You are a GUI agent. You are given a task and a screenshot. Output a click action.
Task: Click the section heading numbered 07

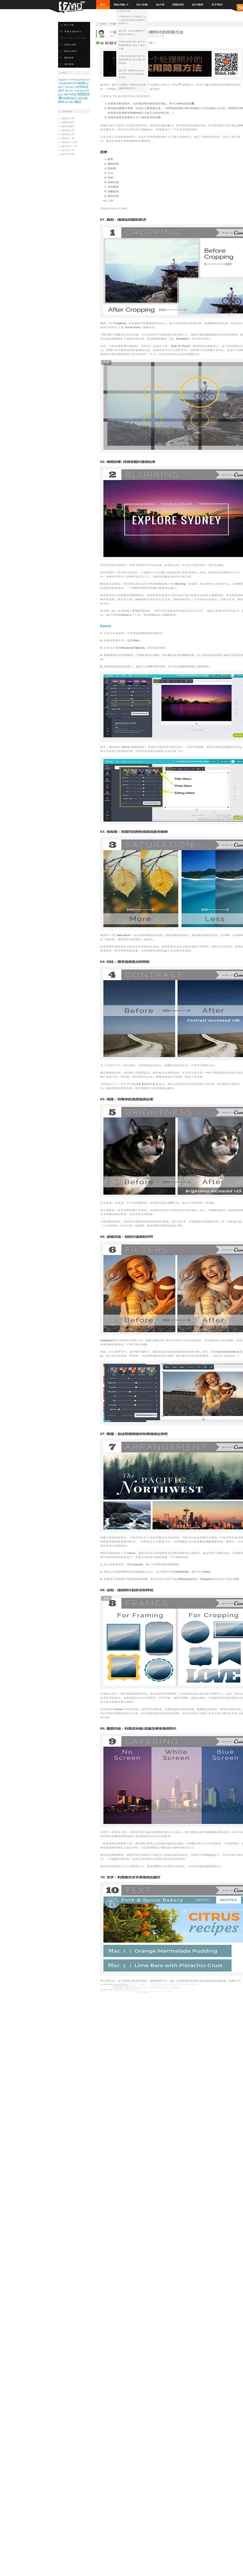pyautogui.click(x=133, y=1435)
